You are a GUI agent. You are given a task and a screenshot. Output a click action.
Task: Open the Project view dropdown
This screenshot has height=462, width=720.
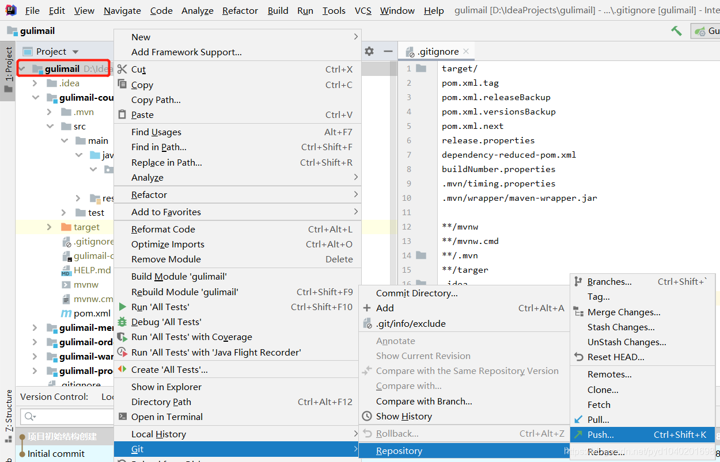[75, 52]
